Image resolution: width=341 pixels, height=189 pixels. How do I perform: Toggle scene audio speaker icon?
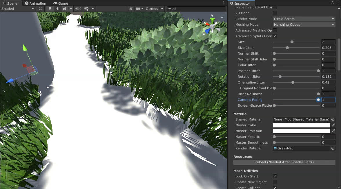pyautogui.click(x=57, y=9)
